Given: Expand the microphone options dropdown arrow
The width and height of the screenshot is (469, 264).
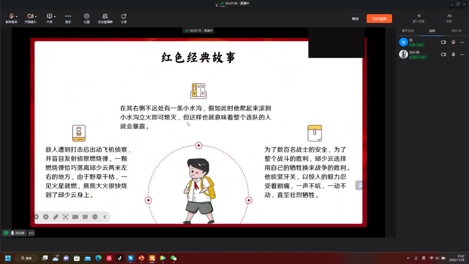Looking at the screenshot, I should click(17, 17).
